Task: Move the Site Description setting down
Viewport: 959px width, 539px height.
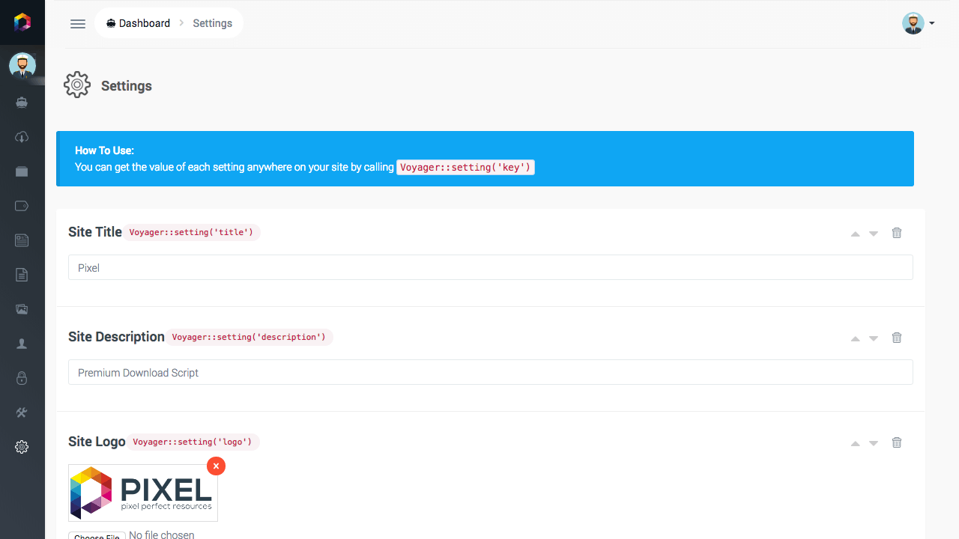Action: 873,338
